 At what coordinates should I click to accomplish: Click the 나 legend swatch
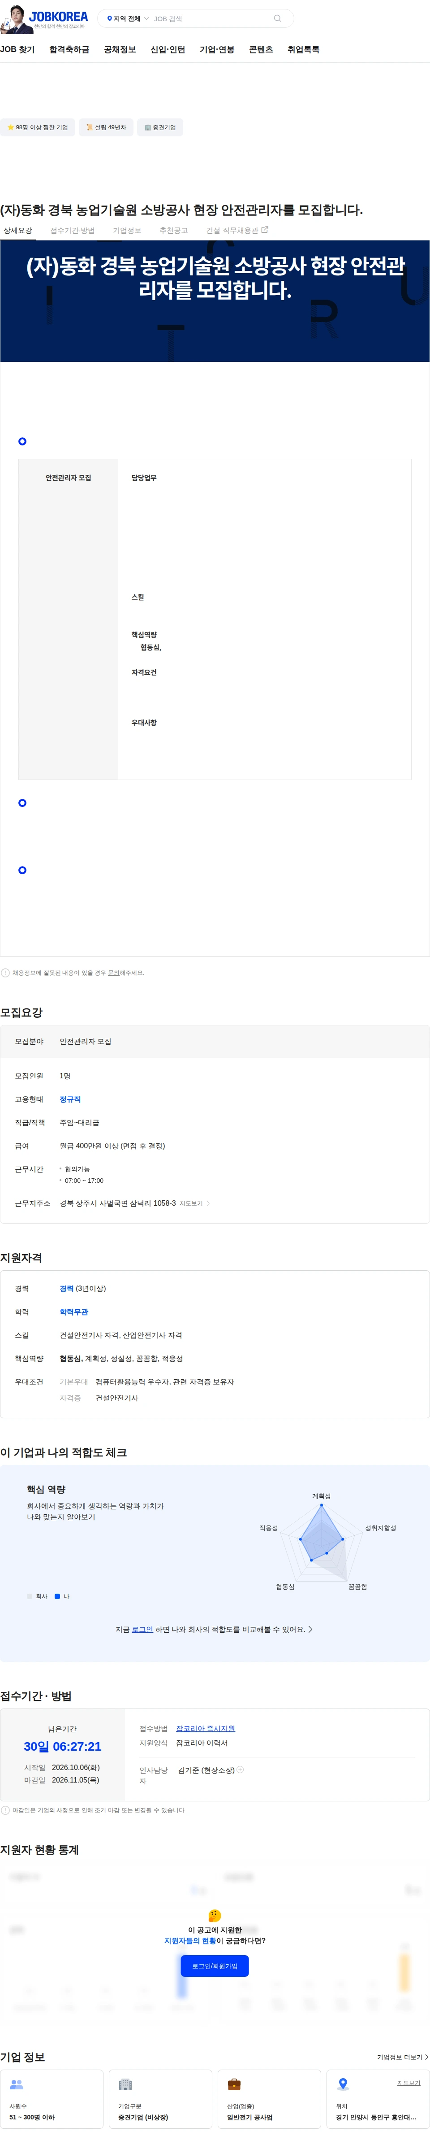tap(57, 1596)
